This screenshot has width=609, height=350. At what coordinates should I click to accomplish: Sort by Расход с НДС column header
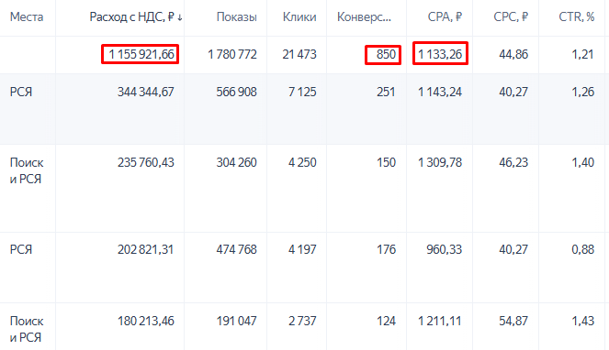131,17
